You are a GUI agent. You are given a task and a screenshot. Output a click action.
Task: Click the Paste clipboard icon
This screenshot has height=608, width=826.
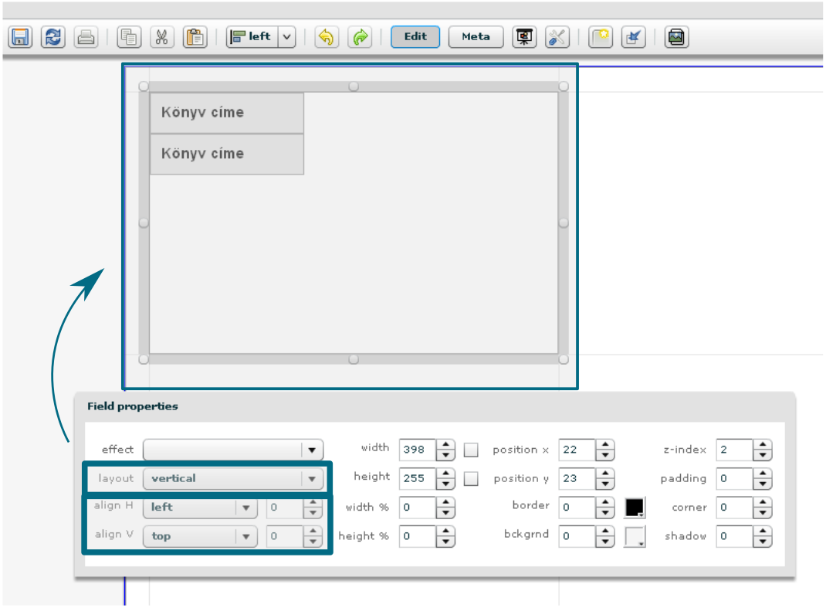coord(195,37)
